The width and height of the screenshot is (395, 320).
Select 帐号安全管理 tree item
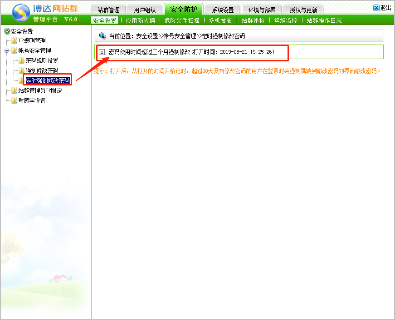34,50
